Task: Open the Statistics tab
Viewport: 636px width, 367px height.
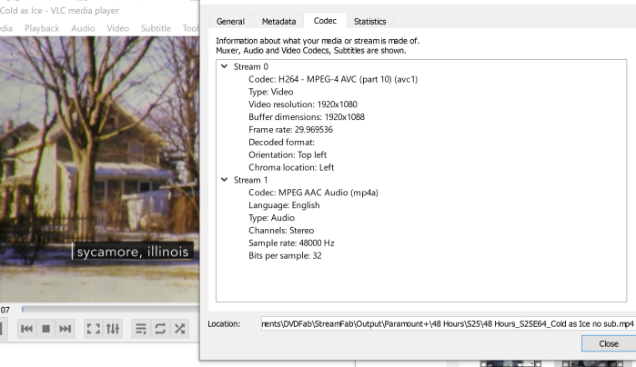Action: pos(369,22)
